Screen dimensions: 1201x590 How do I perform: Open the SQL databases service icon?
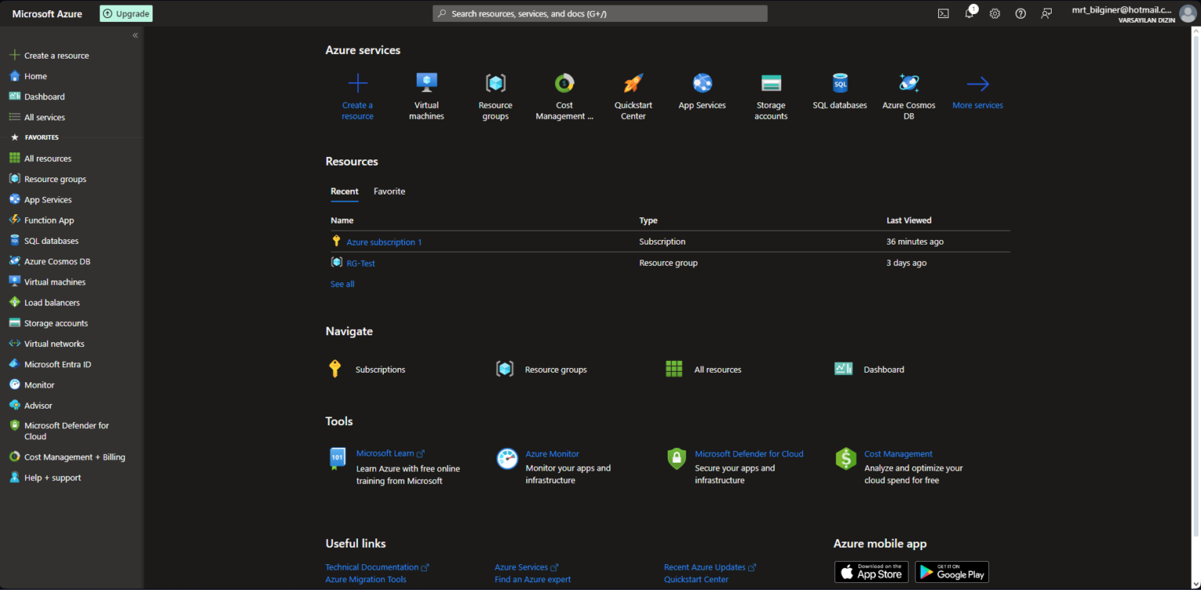839,84
